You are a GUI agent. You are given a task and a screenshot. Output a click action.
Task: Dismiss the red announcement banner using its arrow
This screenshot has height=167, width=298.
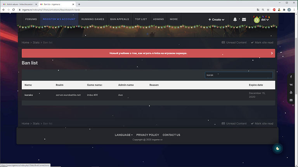tap(272, 53)
